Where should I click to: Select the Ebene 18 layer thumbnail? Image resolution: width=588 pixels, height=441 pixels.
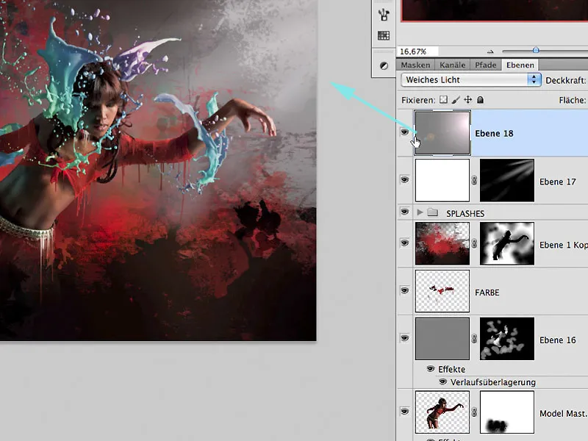(x=442, y=133)
